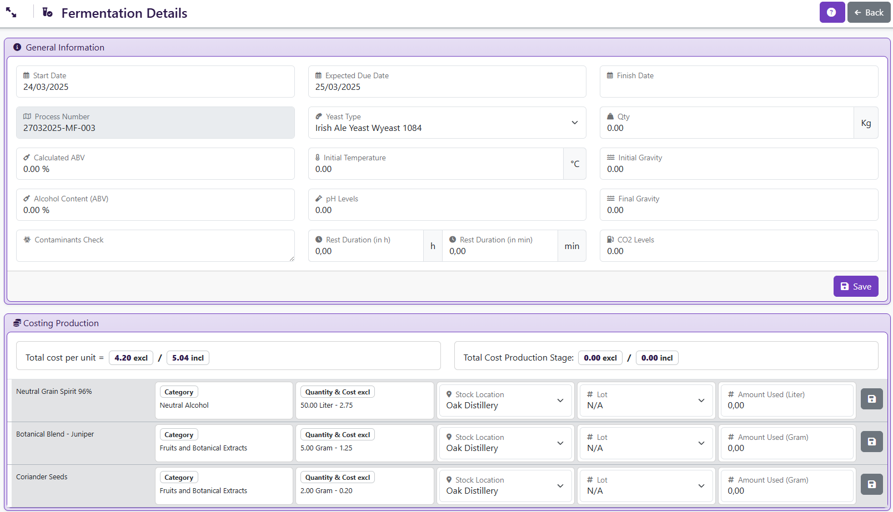Click the purple help question mark icon
Viewport: 893px width, 512px height.
click(831, 12)
